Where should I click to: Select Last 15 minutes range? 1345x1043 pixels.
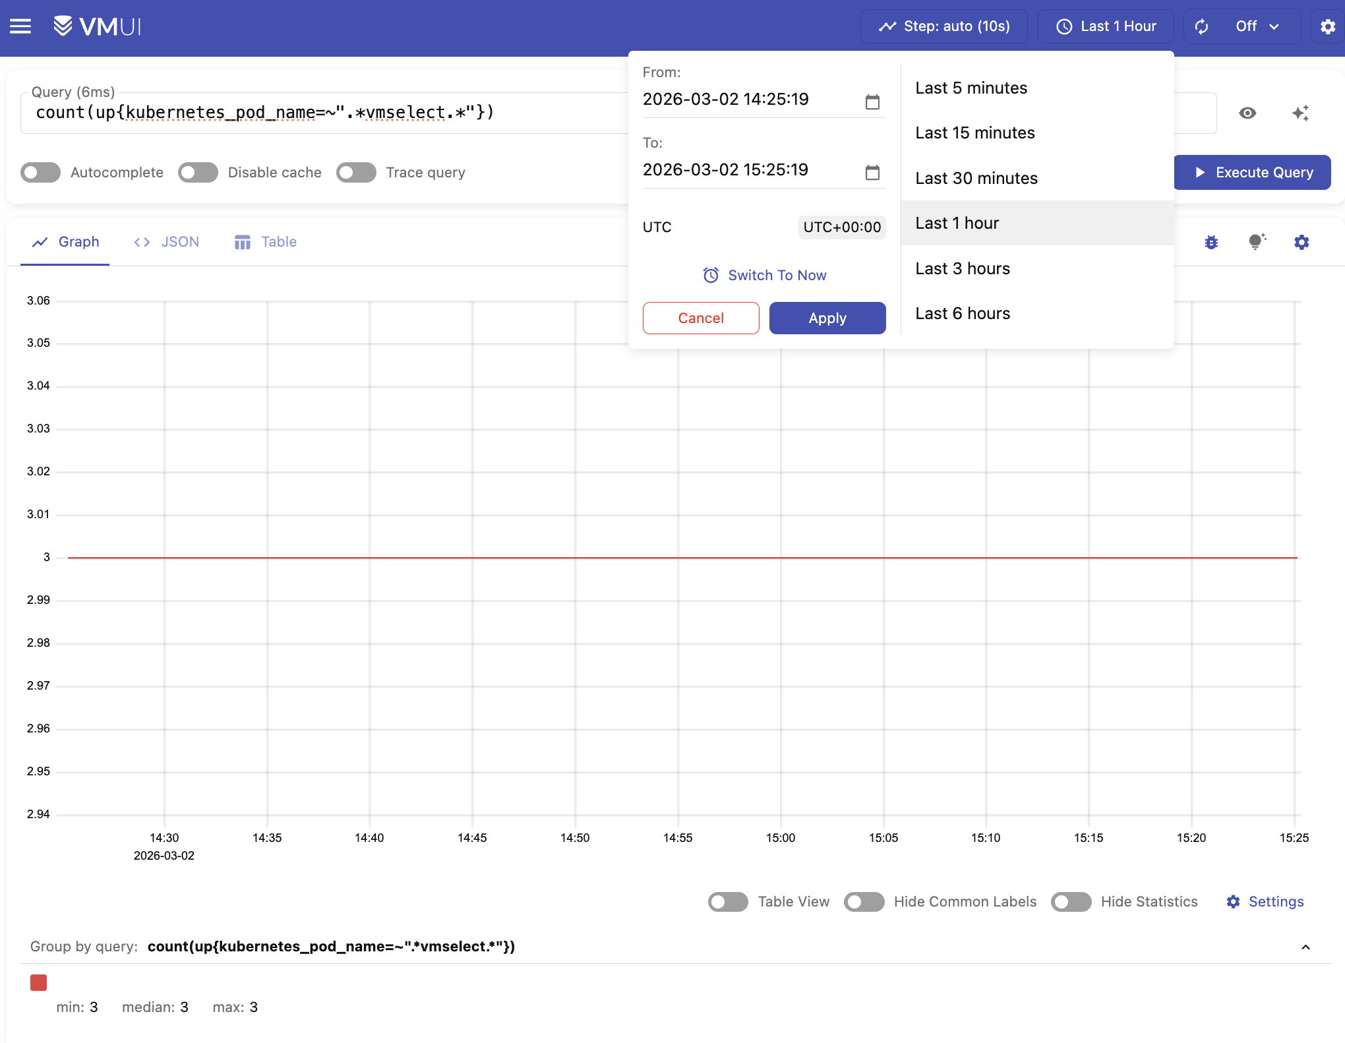pos(974,133)
